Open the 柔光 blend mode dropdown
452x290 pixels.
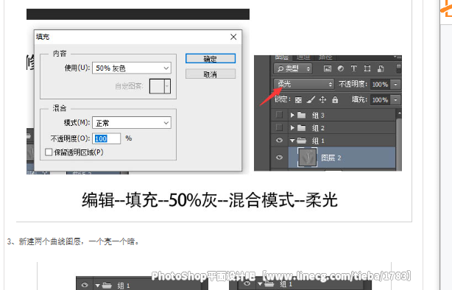pyautogui.click(x=304, y=84)
